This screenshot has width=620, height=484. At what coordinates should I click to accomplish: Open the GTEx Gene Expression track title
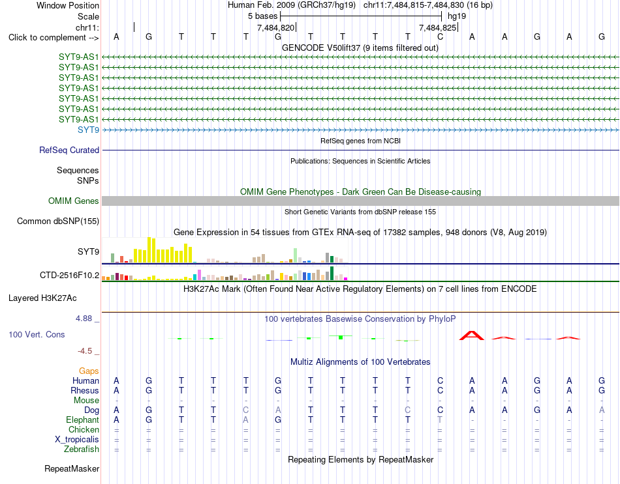coord(360,232)
